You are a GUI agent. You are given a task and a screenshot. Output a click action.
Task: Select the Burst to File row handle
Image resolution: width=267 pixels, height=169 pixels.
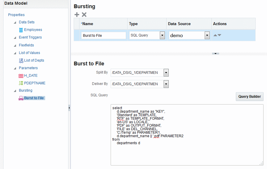click(x=77, y=35)
